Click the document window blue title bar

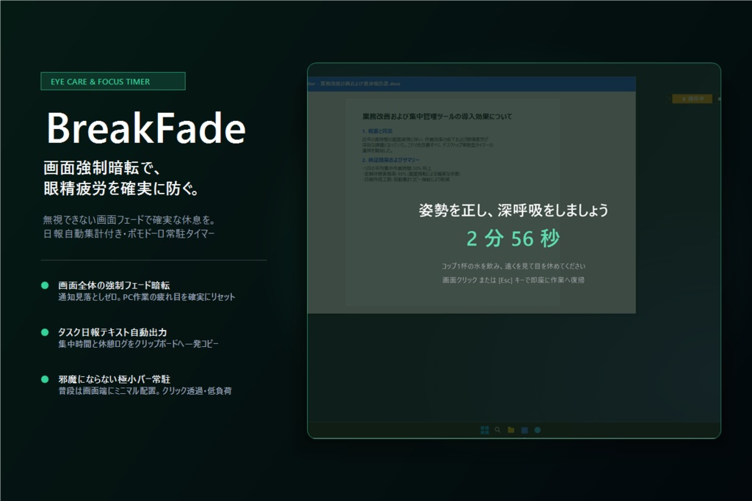[471, 84]
